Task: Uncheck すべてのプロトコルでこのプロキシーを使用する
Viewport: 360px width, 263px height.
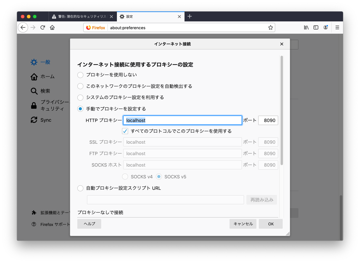Action: (x=125, y=131)
